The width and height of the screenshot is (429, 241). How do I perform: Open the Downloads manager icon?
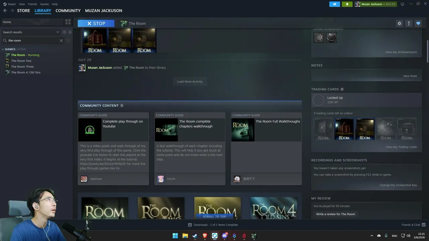click(190, 225)
